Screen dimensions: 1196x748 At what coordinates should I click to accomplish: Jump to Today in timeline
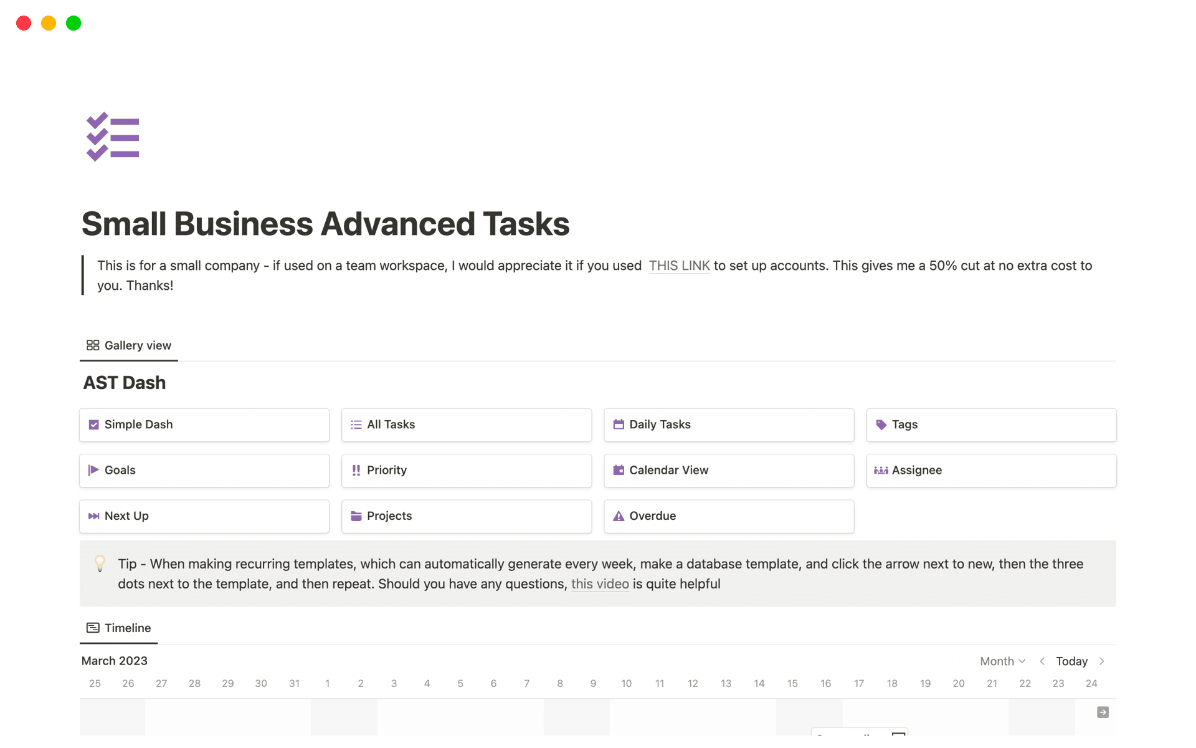[1071, 661]
